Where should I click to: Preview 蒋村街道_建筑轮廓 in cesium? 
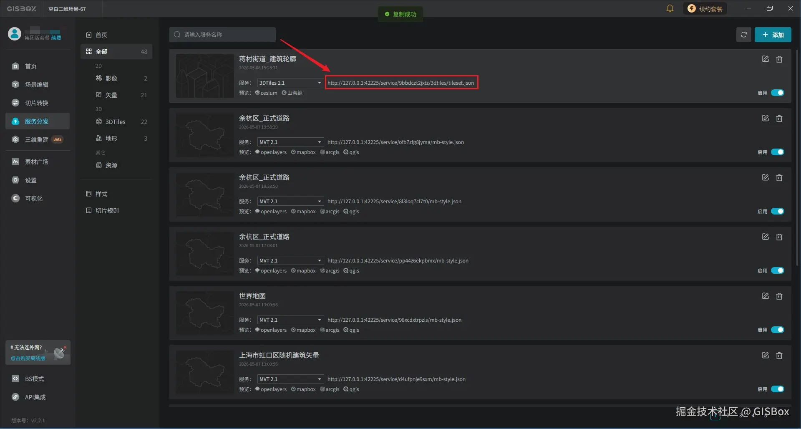pyautogui.click(x=266, y=93)
